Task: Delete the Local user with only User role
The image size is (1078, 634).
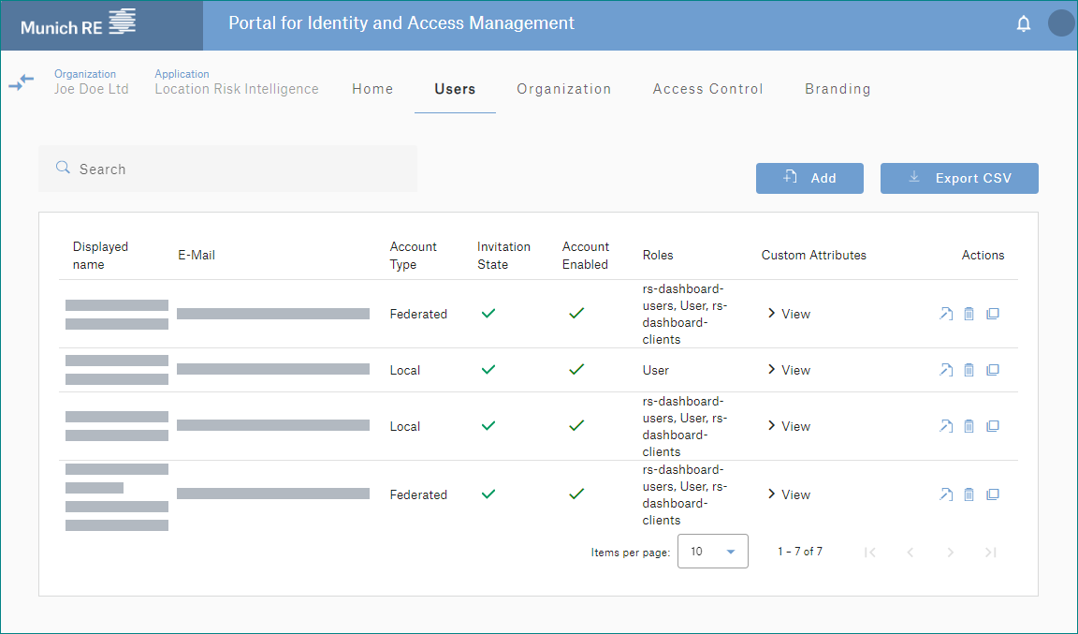Action: (x=969, y=370)
